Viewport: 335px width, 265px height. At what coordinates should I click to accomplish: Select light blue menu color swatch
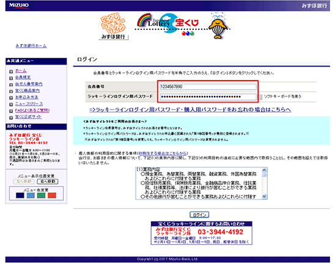click(31, 195)
